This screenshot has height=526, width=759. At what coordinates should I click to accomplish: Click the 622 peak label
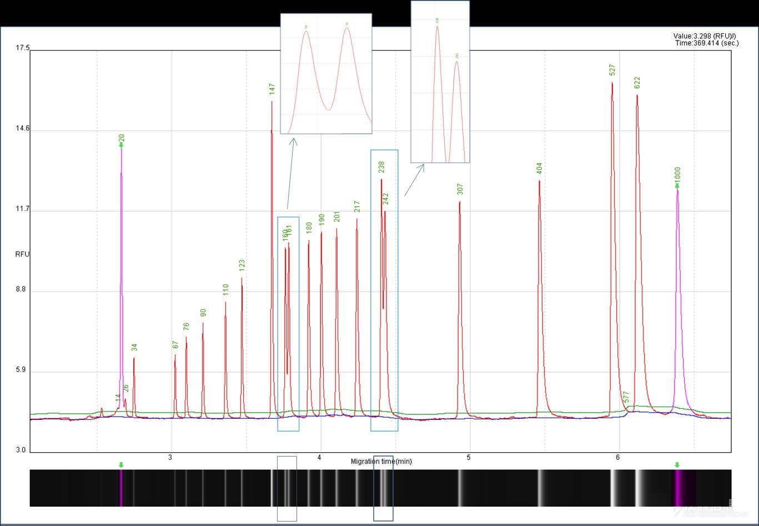[637, 82]
